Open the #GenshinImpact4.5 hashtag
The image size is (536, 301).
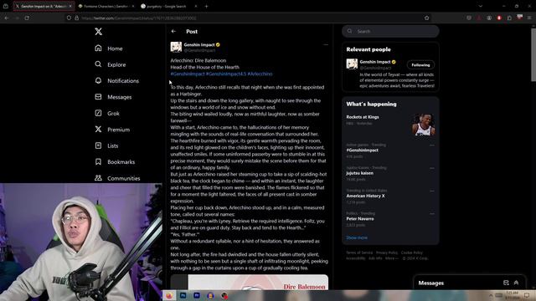[226, 74]
